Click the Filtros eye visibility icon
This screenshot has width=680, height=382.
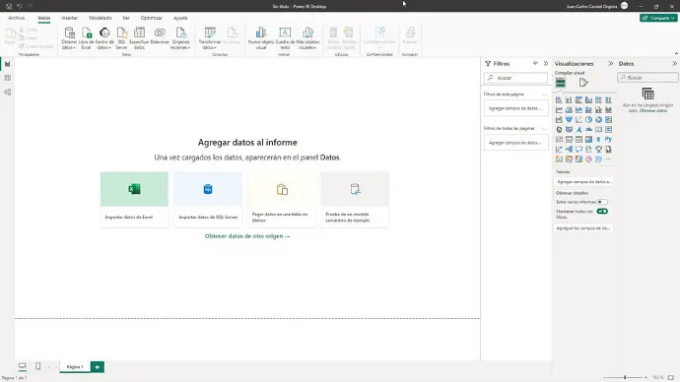tap(535, 64)
